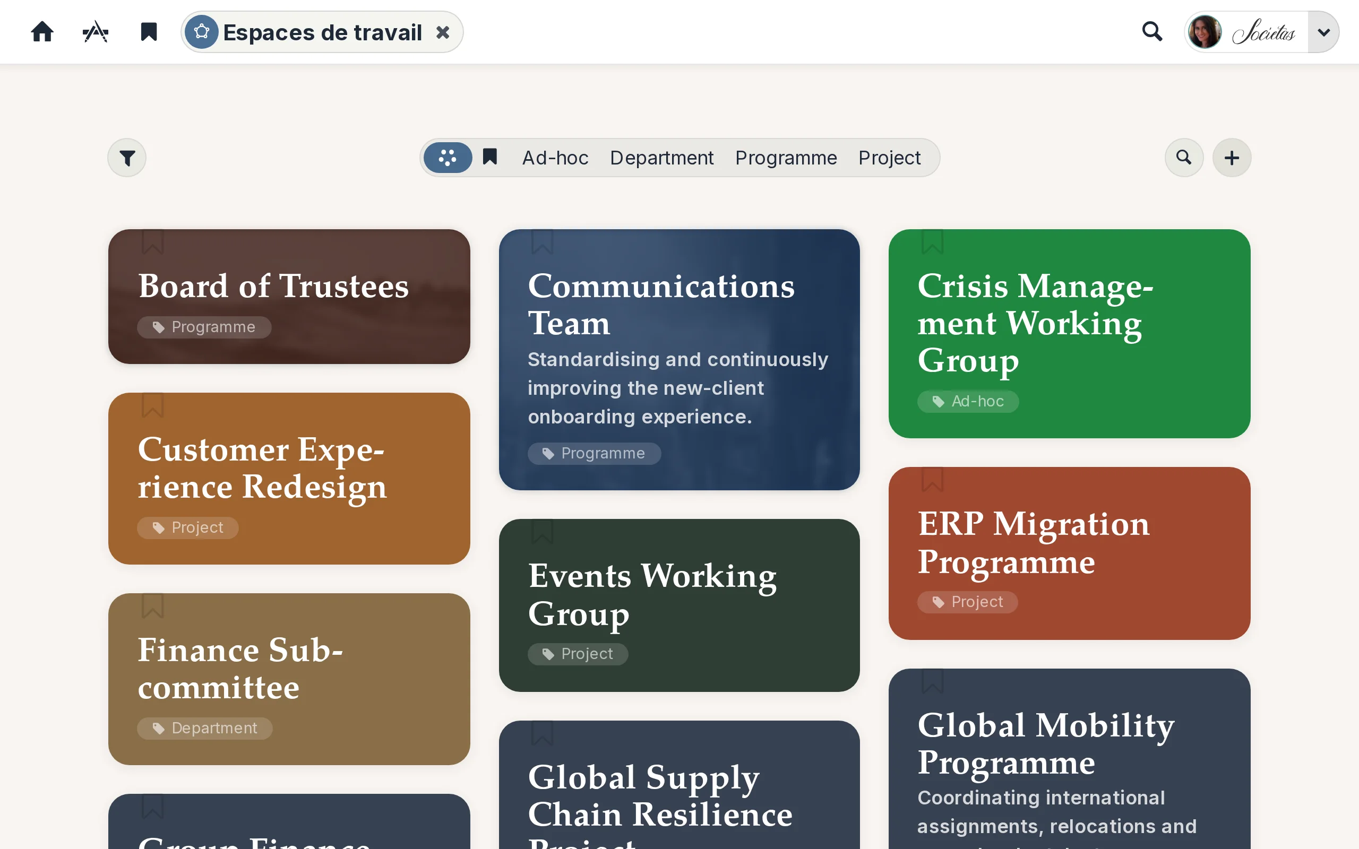Select the all-workspaces dots filter

pyautogui.click(x=448, y=158)
